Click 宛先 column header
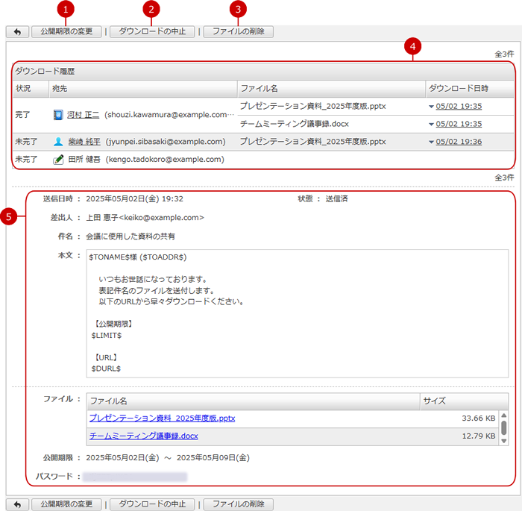This screenshot has width=522, height=511. [143, 89]
